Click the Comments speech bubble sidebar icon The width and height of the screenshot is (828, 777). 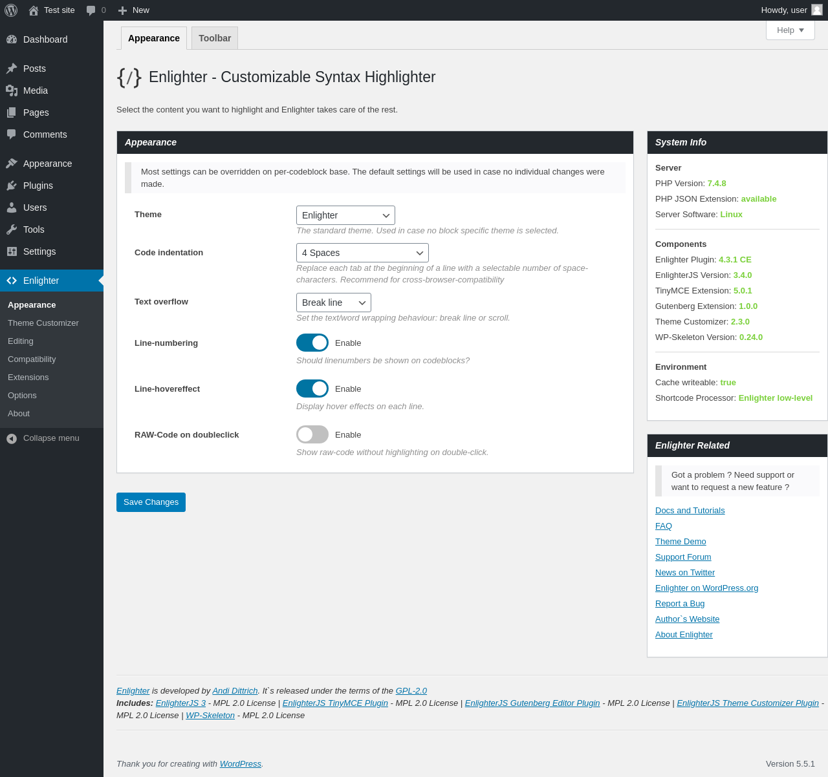click(x=12, y=134)
